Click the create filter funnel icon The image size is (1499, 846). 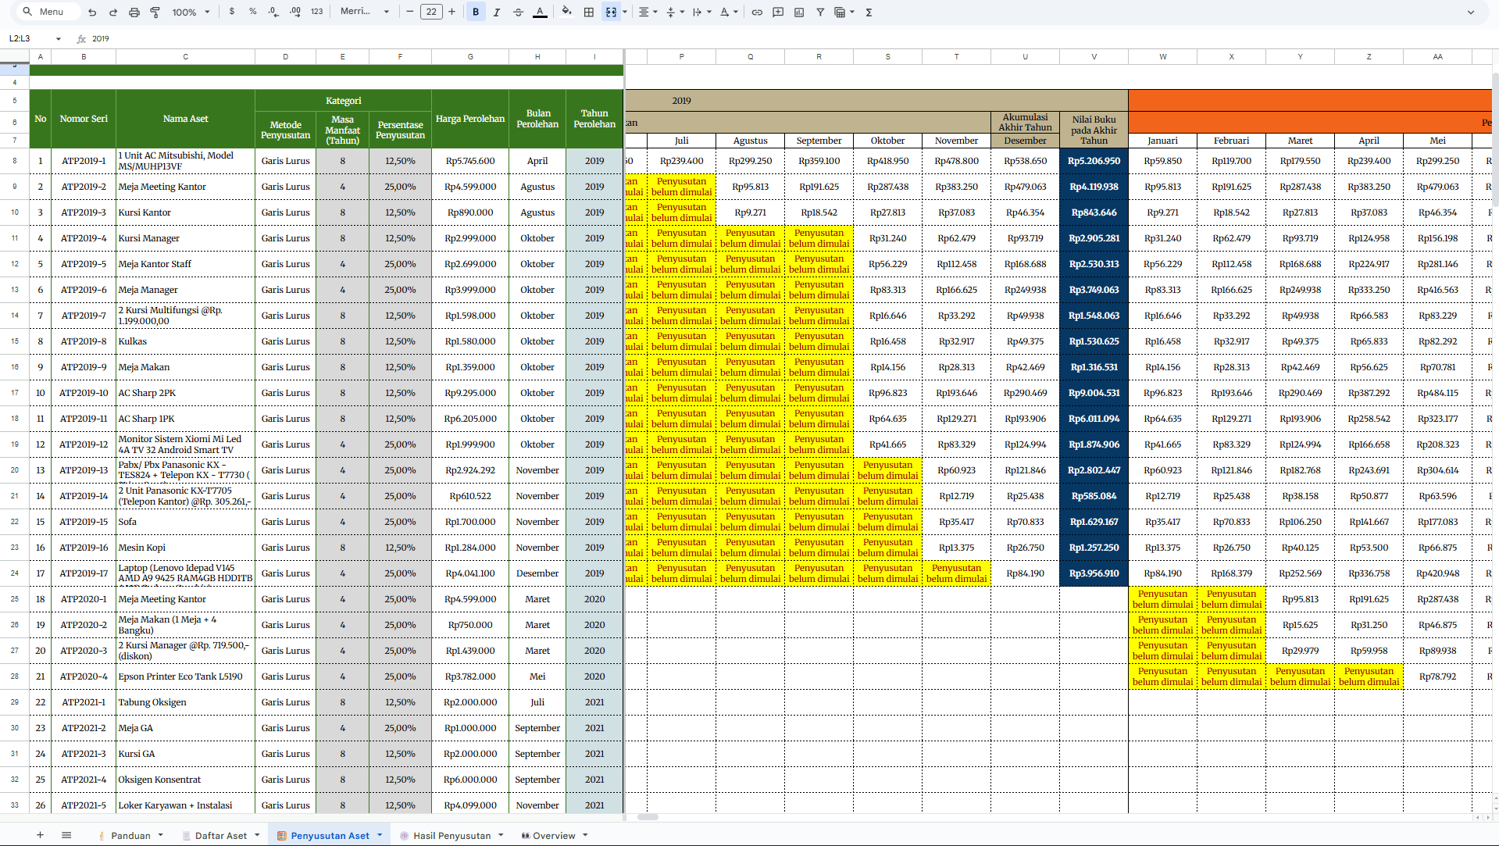point(820,12)
